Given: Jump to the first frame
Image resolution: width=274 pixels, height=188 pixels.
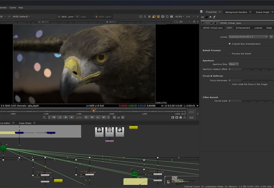Looking at the screenshot, I should click(x=54, y=118).
